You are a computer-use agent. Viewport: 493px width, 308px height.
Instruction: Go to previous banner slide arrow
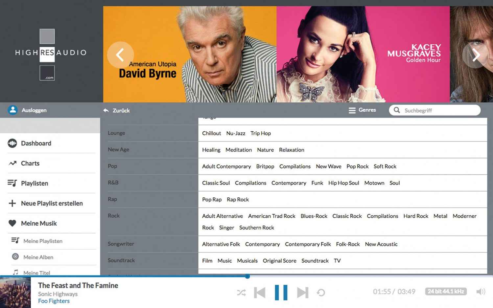(120, 55)
